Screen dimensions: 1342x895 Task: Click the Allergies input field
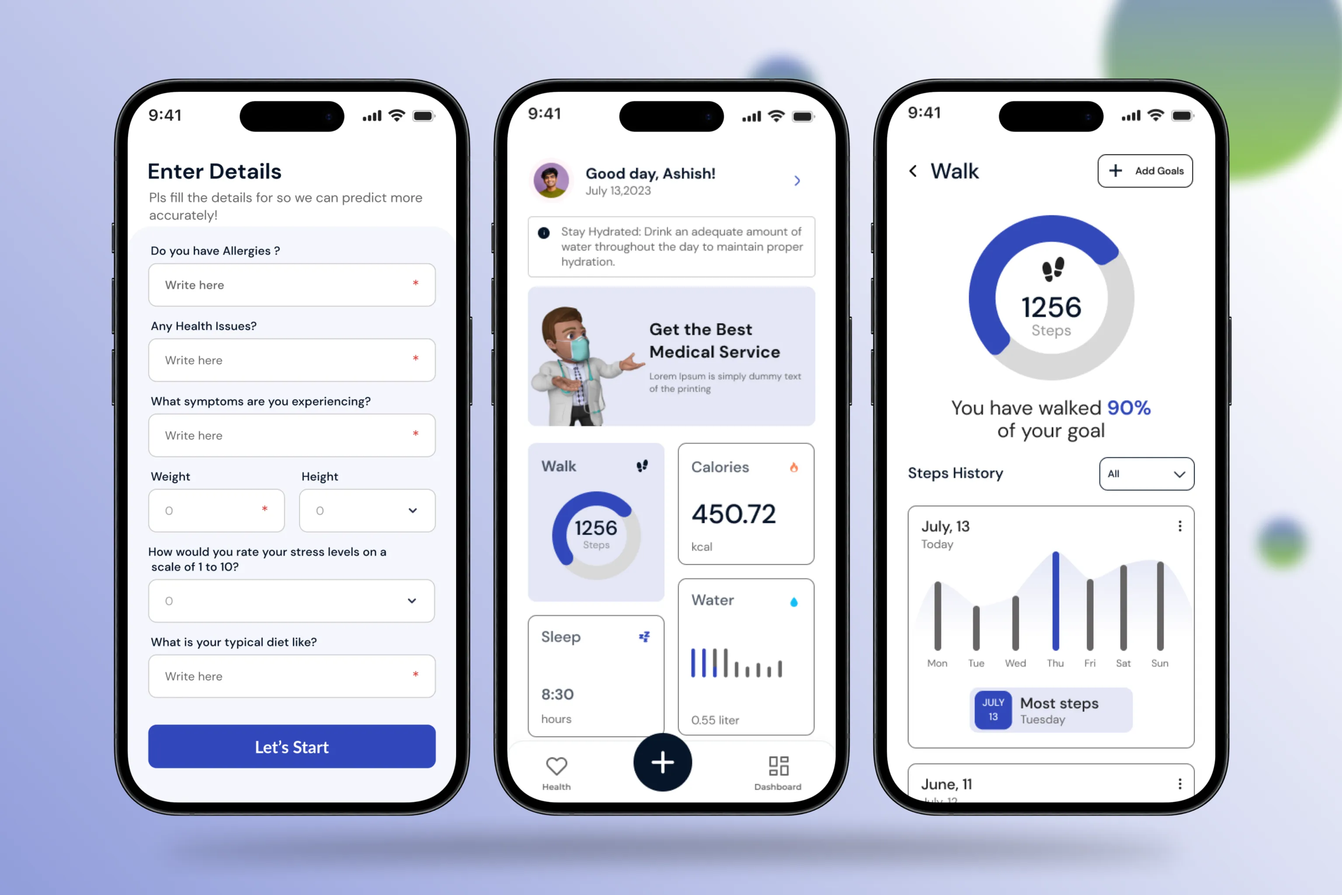pyautogui.click(x=291, y=285)
